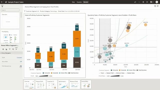Close the Overview page thumbnail with X
160x90 pixels.
[x=33, y=81]
